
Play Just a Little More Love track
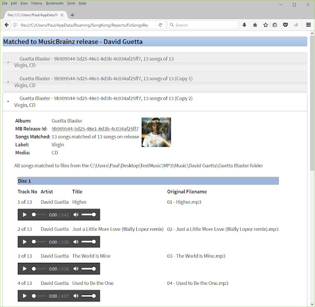pyautogui.click(x=25, y=242)
